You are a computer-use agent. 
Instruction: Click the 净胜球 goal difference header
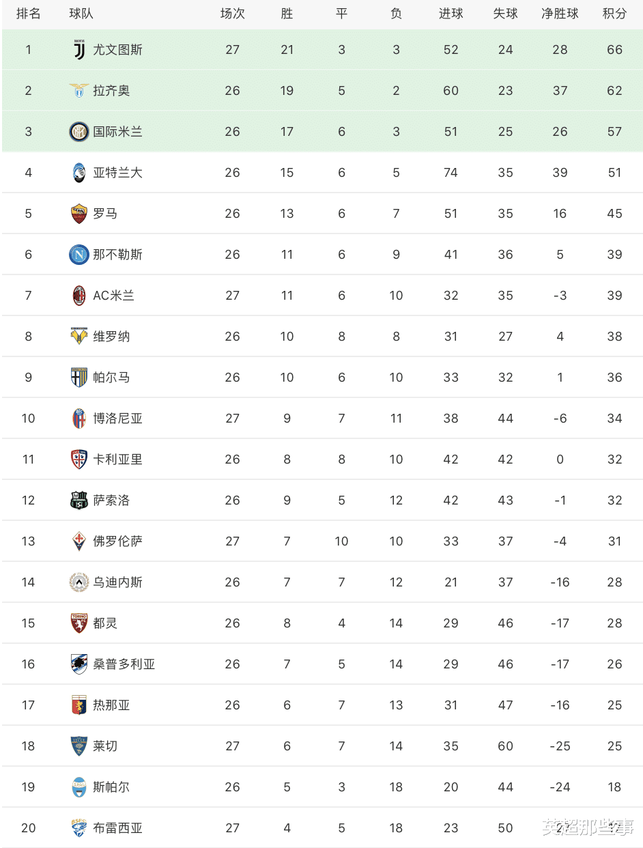(x=560, y=14)
